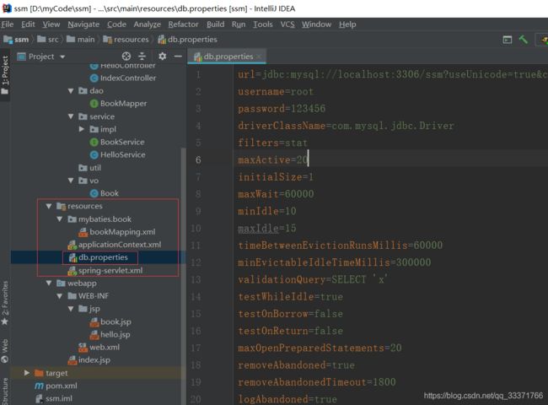Select Book class in tree

(105, 193)
